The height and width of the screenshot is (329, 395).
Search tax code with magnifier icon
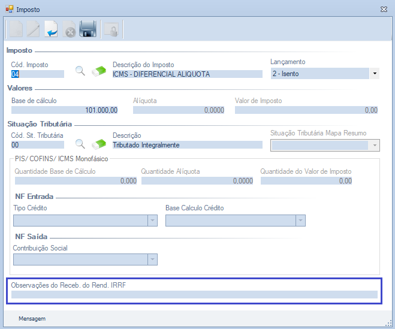[x=80, y=71]
